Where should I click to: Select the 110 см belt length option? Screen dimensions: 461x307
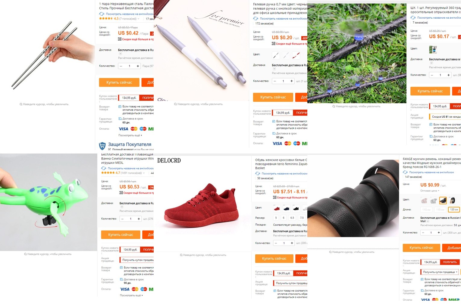pos(426,209)
